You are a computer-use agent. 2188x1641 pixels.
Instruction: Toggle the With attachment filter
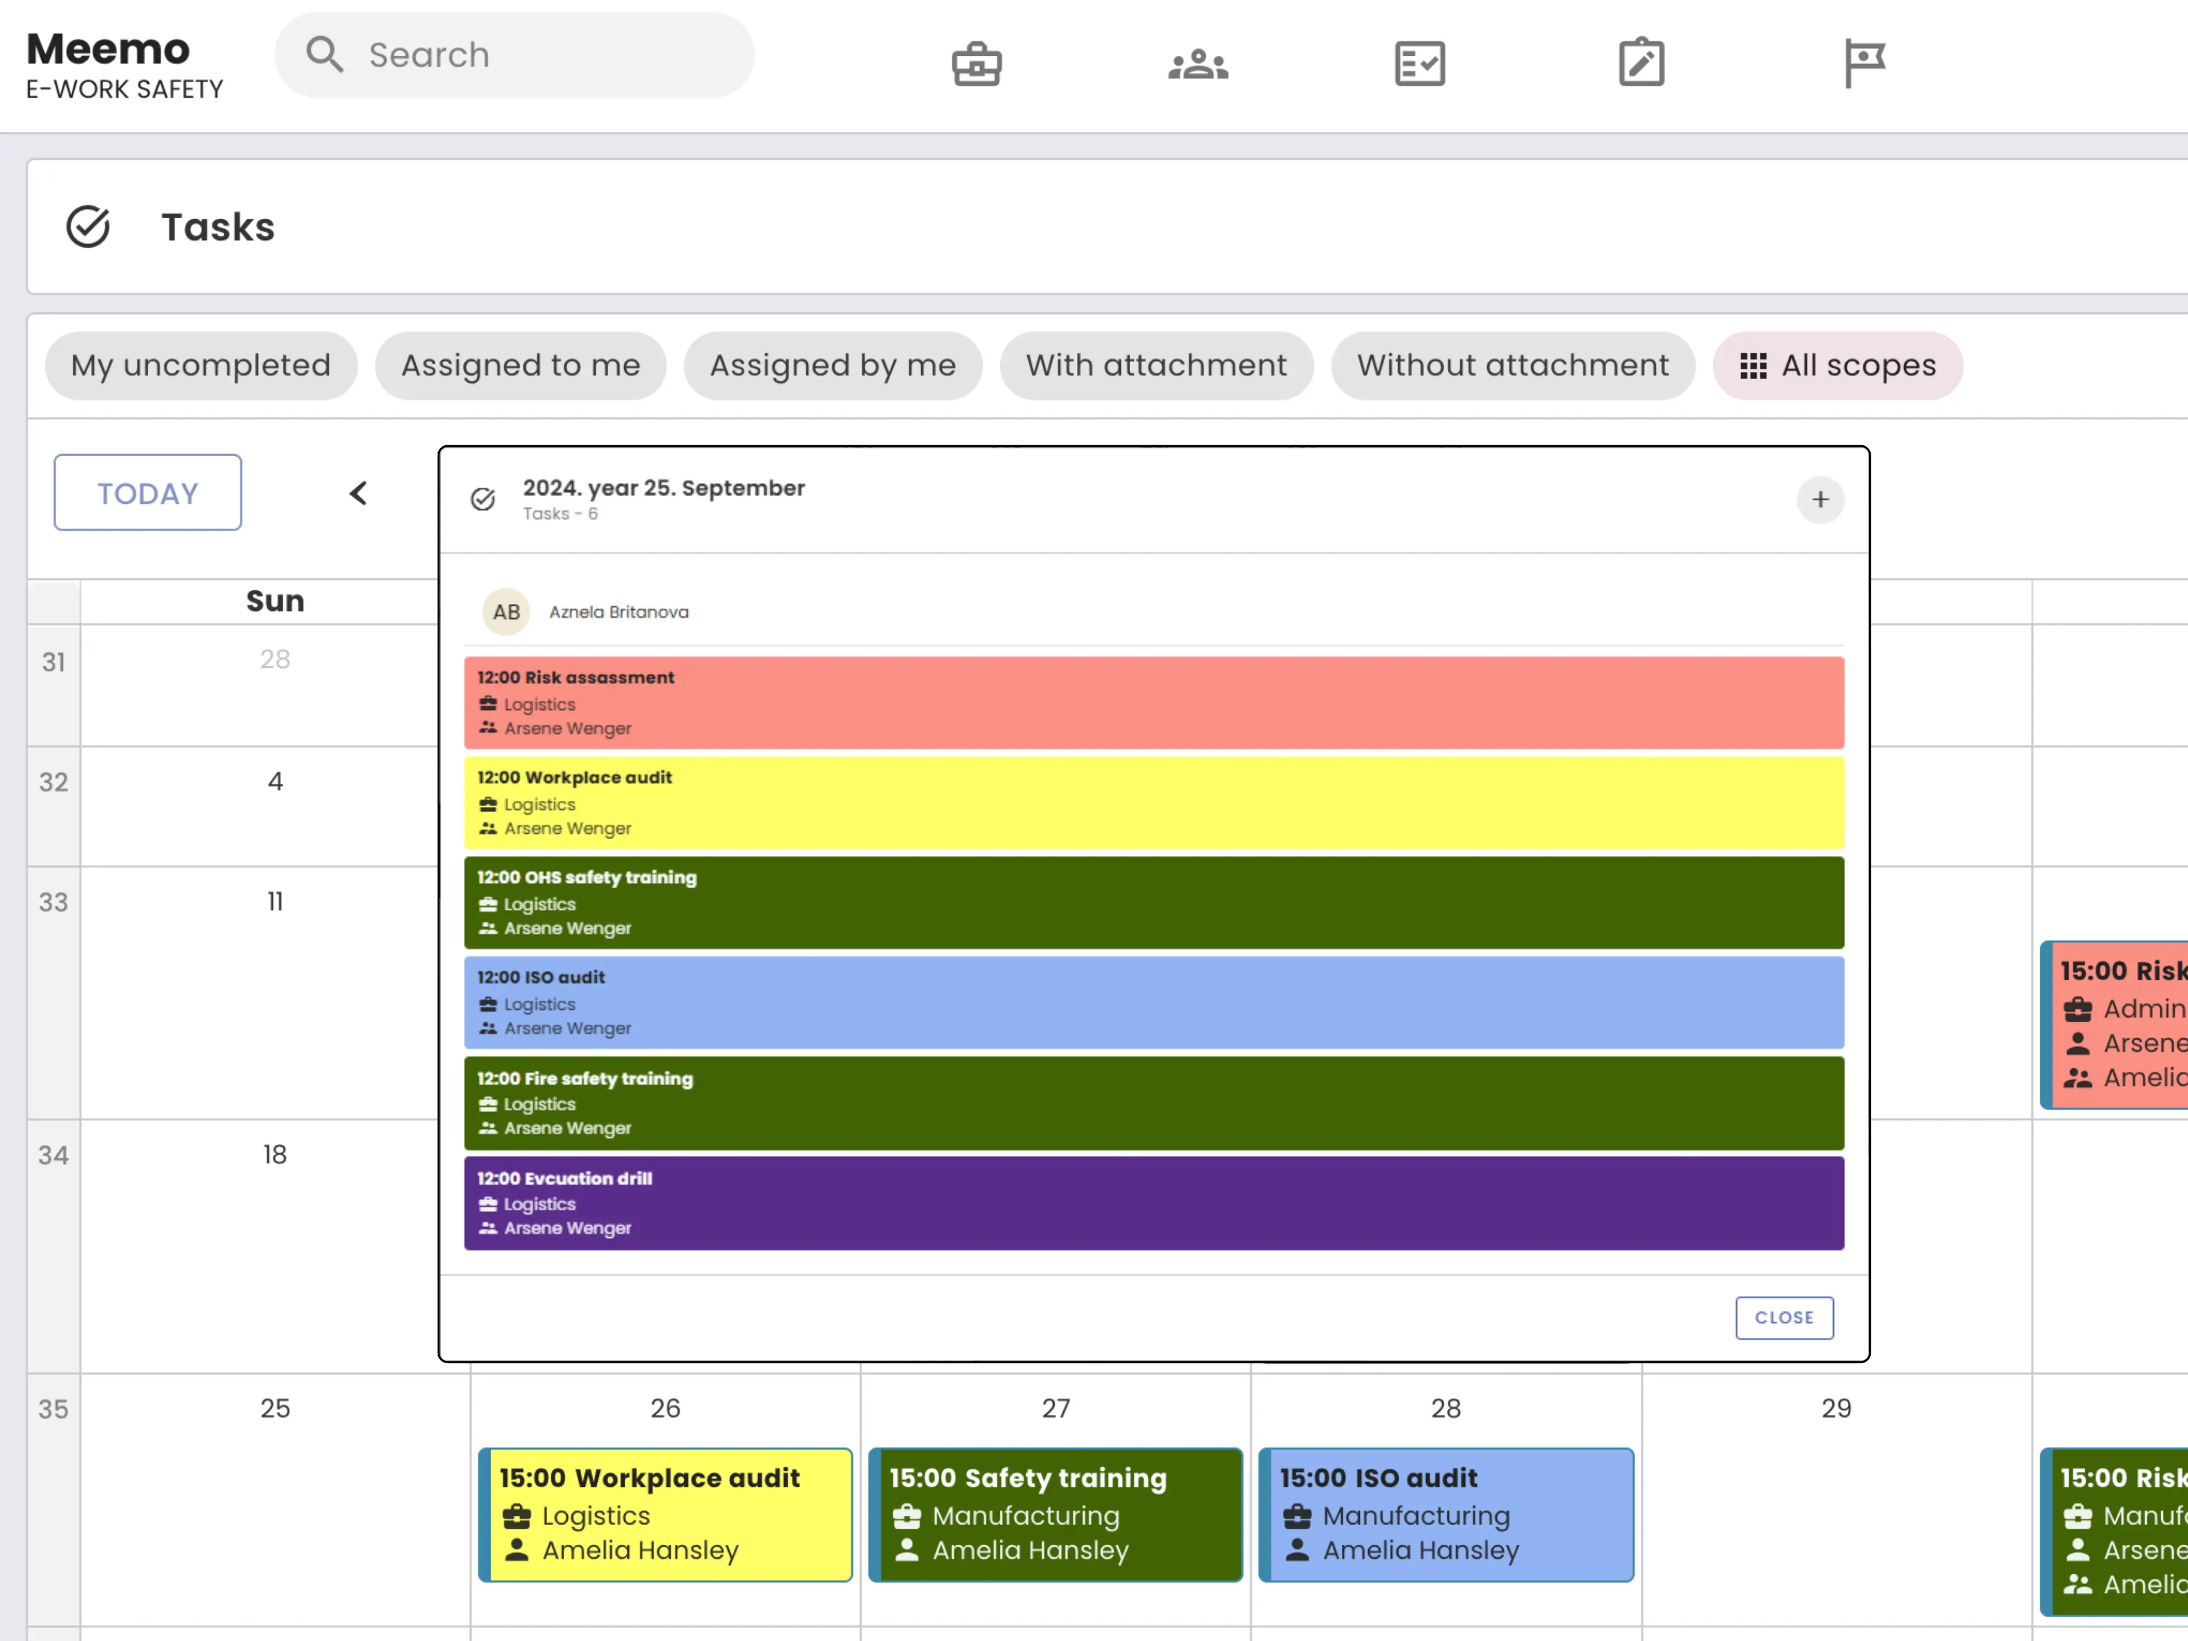(x=1155, y=366)
